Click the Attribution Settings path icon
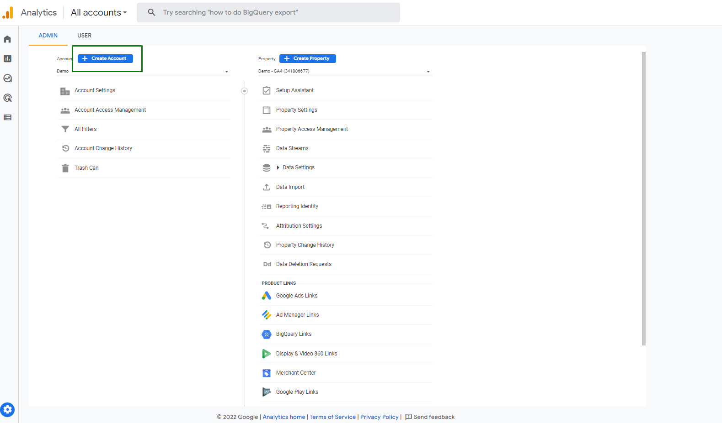The image size is (722, 423). point(265,226)
